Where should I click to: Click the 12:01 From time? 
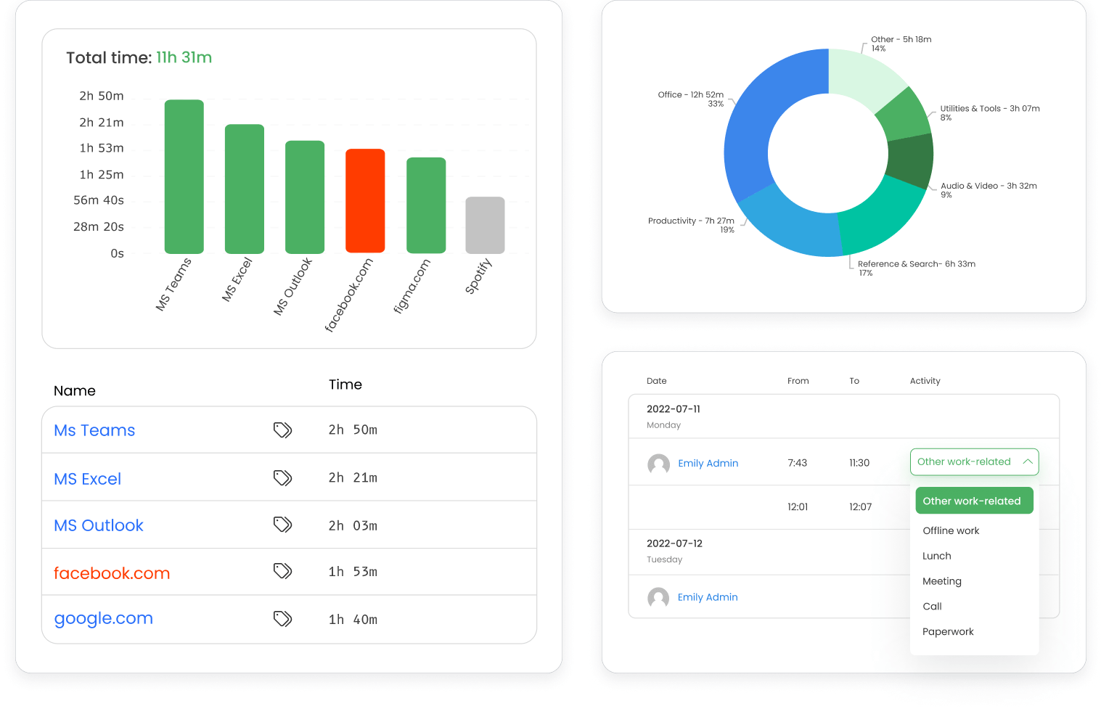click(x=798, y=507)
